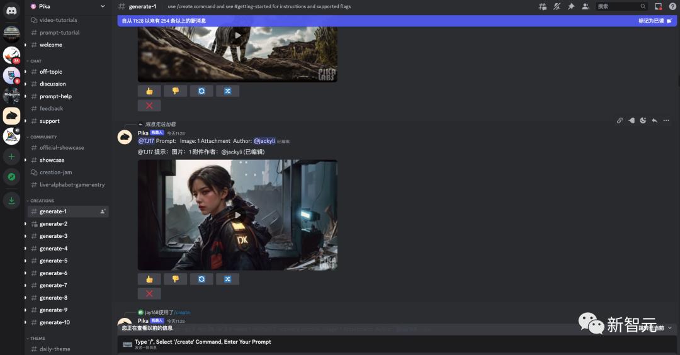Click the inbox icon in top bar
This screenshot has width=680, height=355.
659,6
